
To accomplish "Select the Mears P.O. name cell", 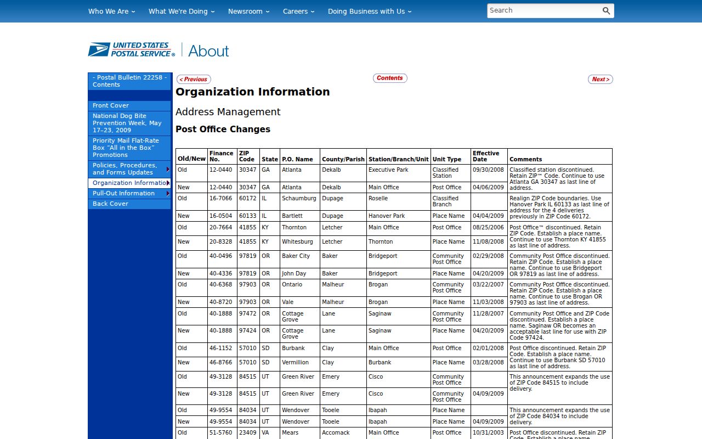I will click(299, 433).
